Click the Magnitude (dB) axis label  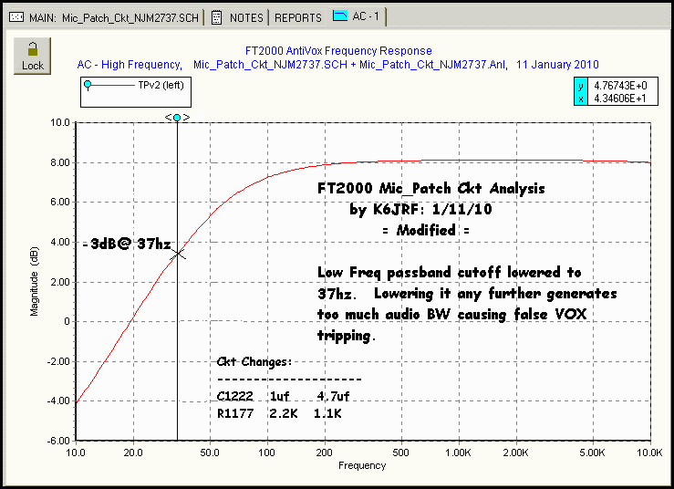[x=34, y=282]
